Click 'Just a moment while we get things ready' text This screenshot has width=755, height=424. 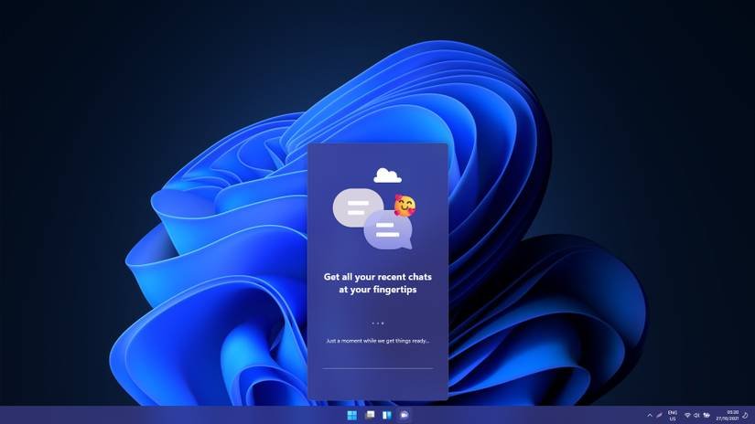[x=378, y=341]
